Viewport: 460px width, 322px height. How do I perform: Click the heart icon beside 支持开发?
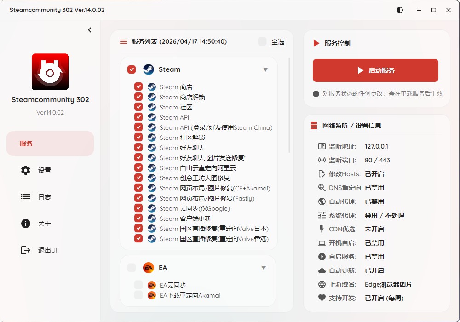322,298
